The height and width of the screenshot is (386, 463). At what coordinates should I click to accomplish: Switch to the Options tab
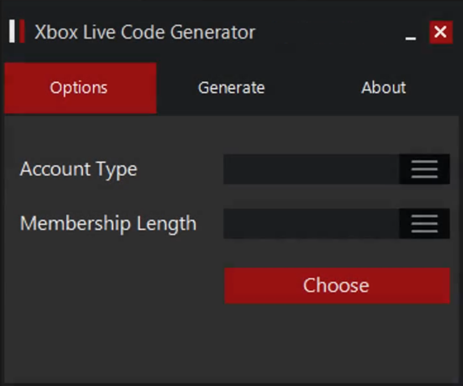tap(79, 88)
